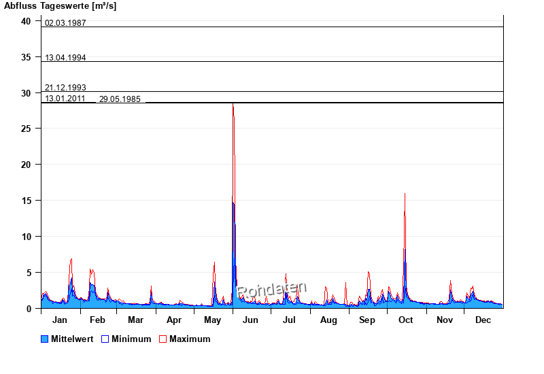Select the Maximum legend label
The width and height of the screenshot is (544, 374).
[190, 339]
